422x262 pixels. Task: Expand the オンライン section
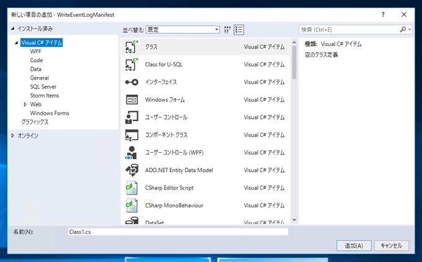click(x=12, y=136)
